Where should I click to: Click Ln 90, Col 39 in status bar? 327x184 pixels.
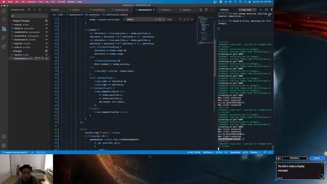(194, 152)
